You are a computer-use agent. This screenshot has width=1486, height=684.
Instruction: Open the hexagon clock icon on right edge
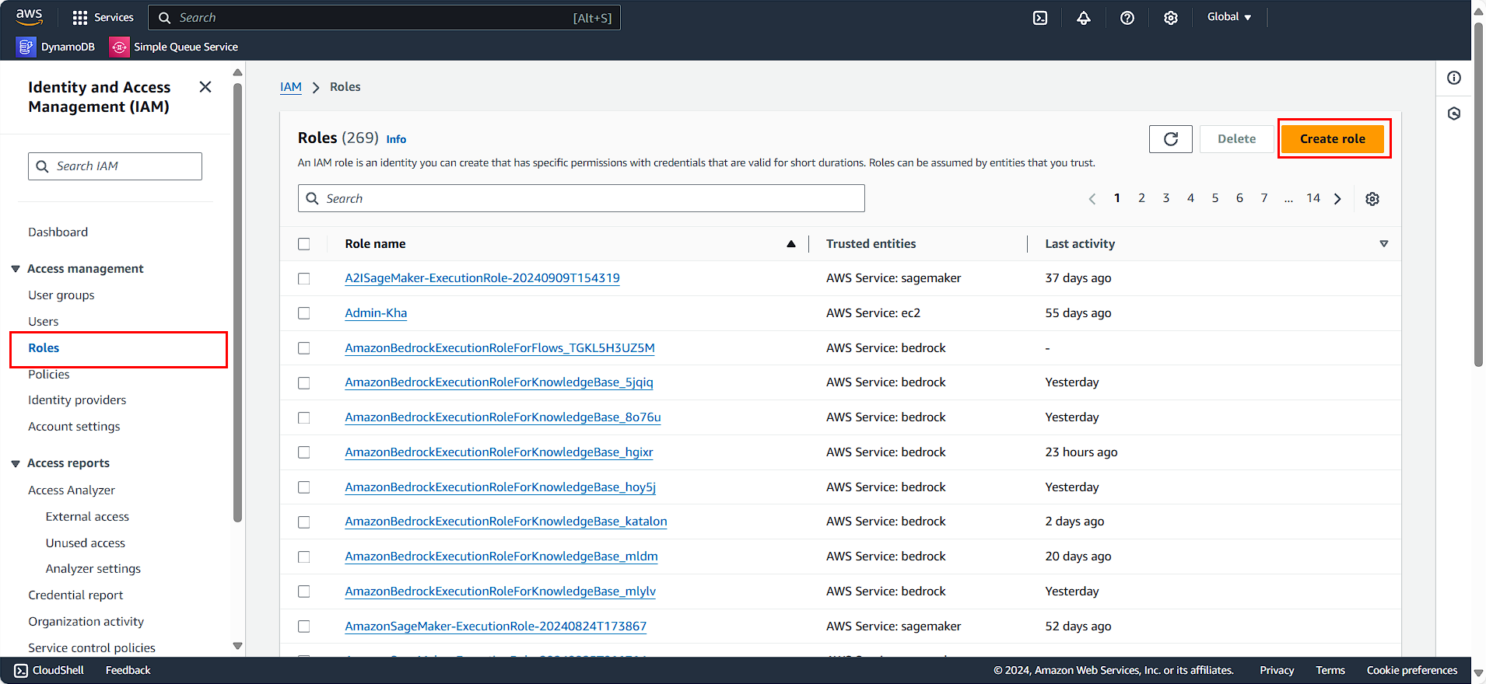(1454, 113)
